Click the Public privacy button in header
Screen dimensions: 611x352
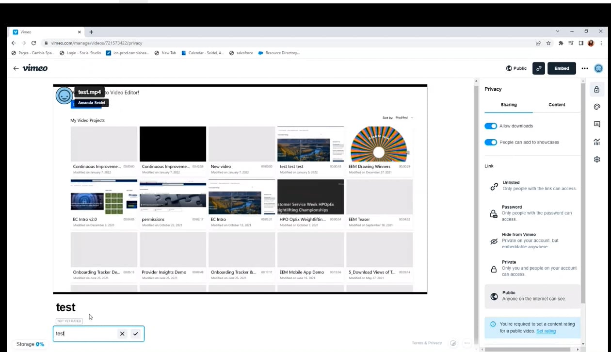pyautogui.click(x=516, y=68)
